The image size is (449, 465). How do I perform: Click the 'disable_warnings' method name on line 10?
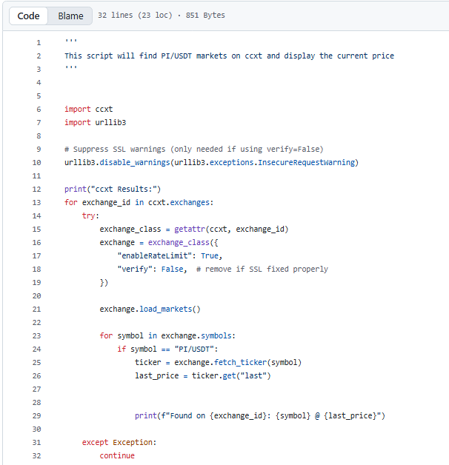(135, 162)
